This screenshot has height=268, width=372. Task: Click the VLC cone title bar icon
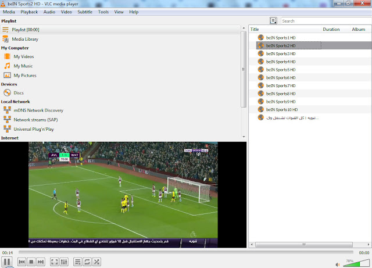pyautogui.click(x=3, y=3)
